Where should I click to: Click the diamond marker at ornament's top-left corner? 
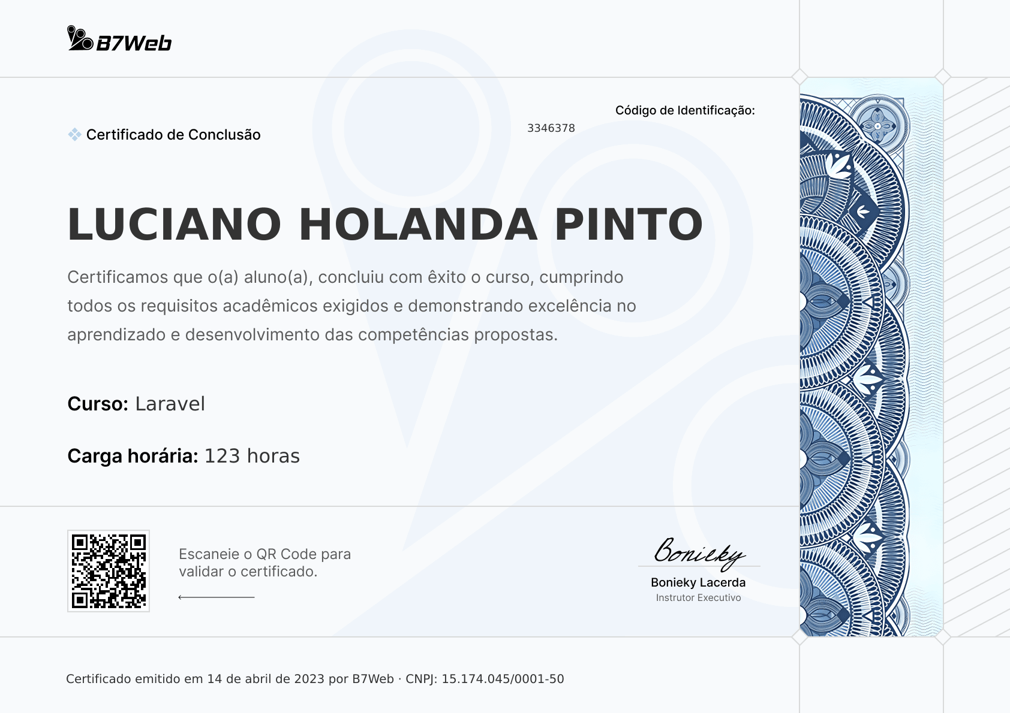(799, 77)
